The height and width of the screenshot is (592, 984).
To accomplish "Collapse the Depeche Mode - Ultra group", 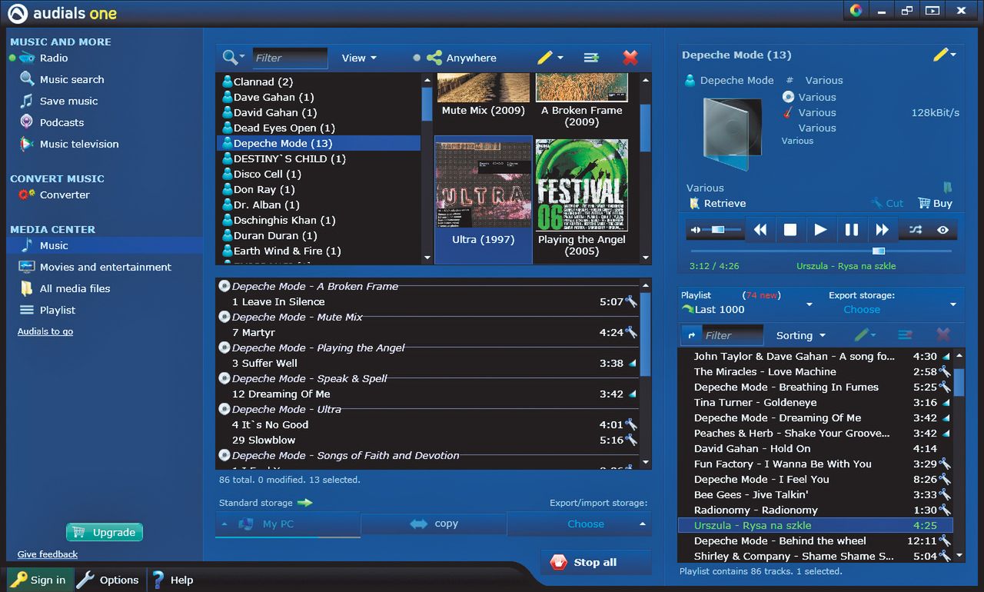I will click(224, 409).
